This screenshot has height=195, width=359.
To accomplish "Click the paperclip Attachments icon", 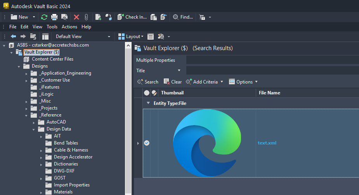I will 86,17.
